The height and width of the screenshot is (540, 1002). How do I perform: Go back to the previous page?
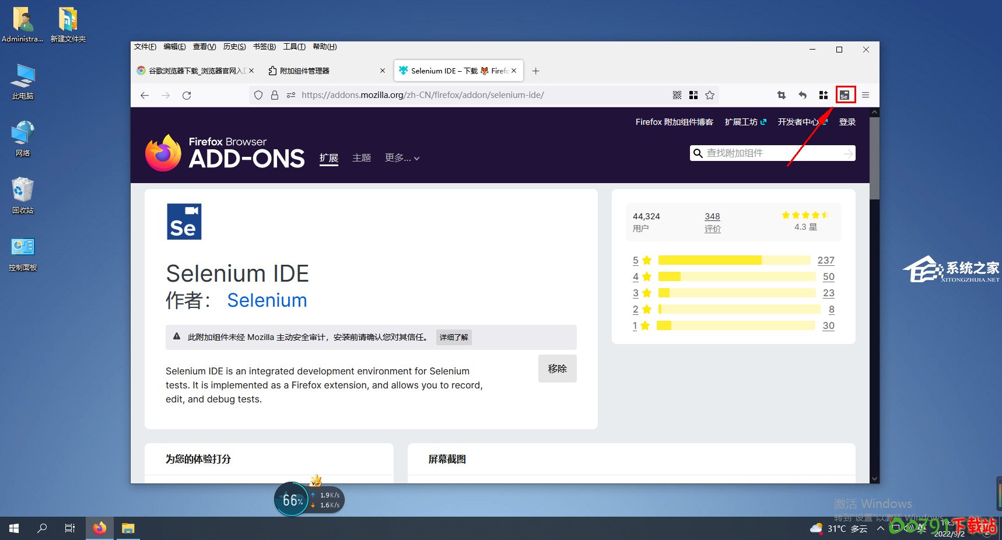click(145, 95)
